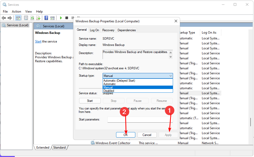Select the Windows Event Collector service row

(x=156, y=143)
